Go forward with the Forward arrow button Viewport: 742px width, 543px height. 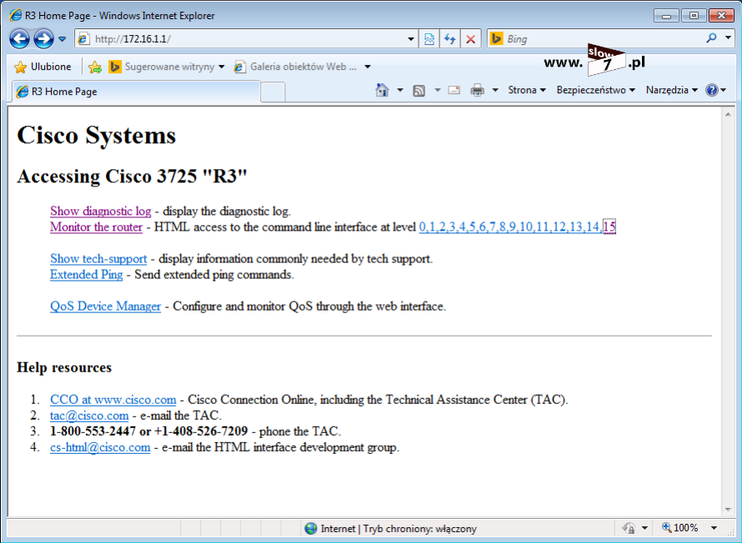click(x=43, y=39)
